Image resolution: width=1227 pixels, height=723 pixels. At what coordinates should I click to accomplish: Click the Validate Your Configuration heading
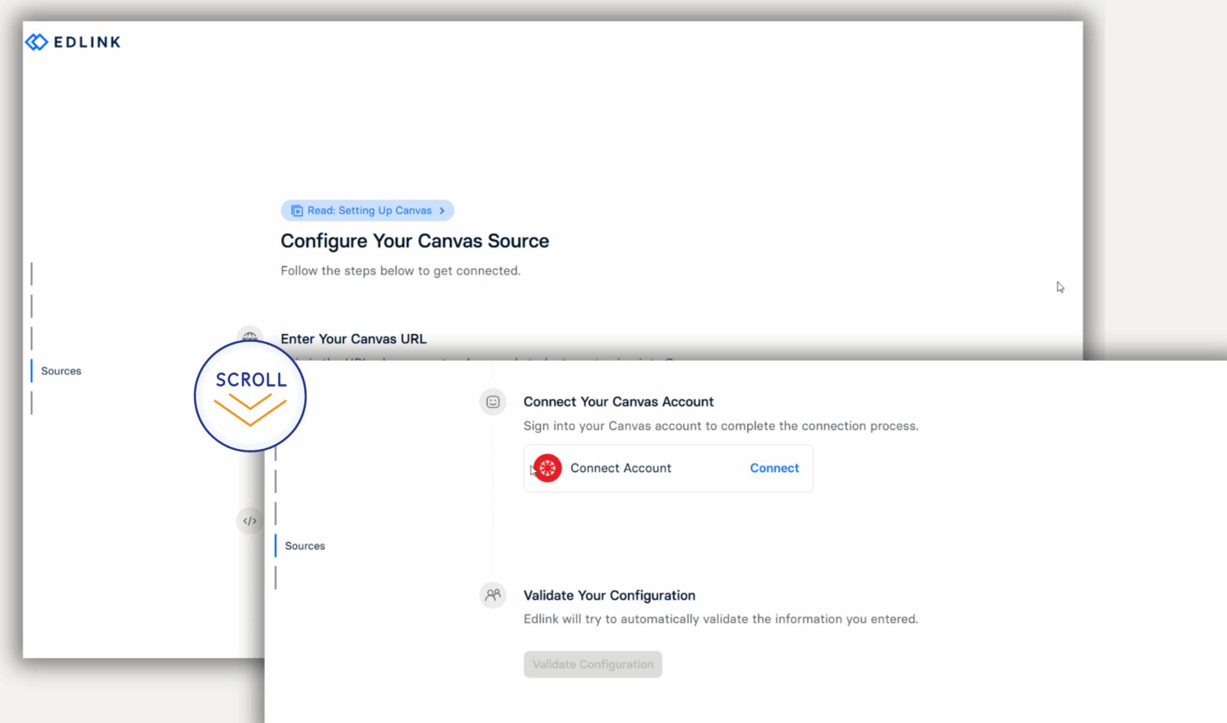(609, 595)
